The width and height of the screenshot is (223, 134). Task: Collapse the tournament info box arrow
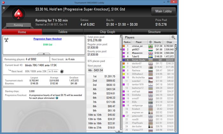(44, 54)
